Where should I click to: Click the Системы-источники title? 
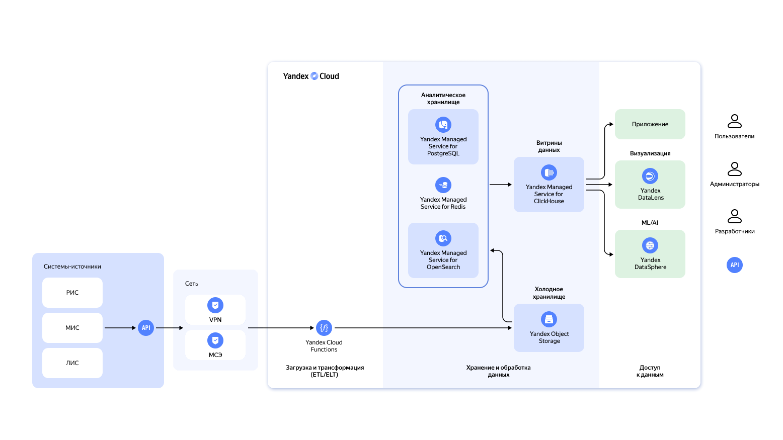72,267
